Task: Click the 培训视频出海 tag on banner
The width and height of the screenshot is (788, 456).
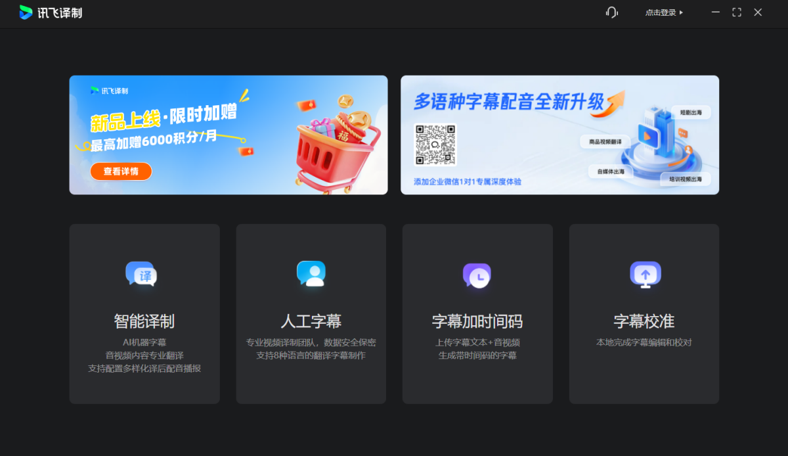Action: [686, 179]
